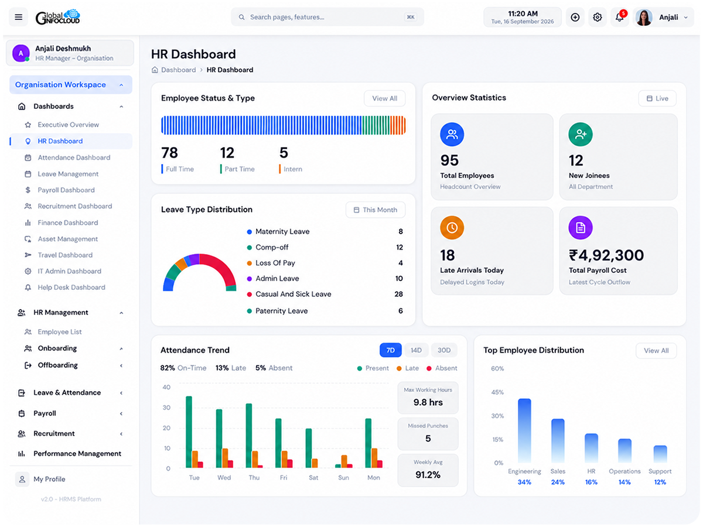This screenshot has width=703, height=527.
Task: Open the Anjali user dropdown arrow
Action: tap(686, 18)
